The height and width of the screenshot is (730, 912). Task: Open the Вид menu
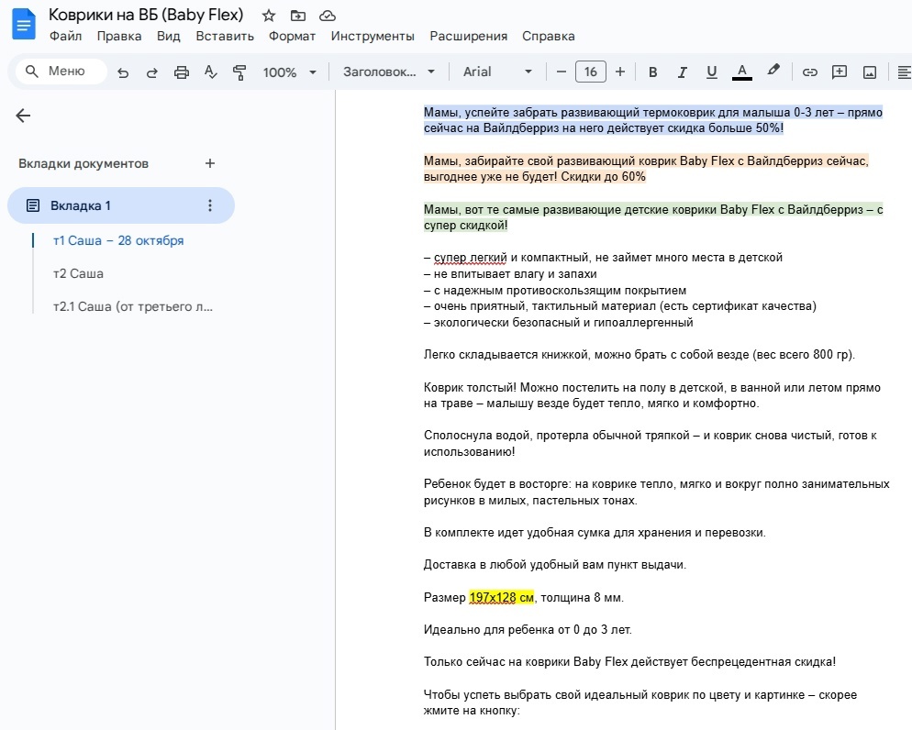click(169, 36)
